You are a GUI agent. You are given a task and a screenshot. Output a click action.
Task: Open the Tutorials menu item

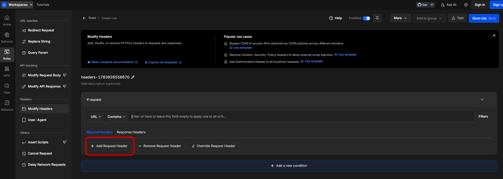[43, 5]
